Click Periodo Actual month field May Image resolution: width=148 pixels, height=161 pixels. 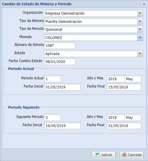(133, 79)
